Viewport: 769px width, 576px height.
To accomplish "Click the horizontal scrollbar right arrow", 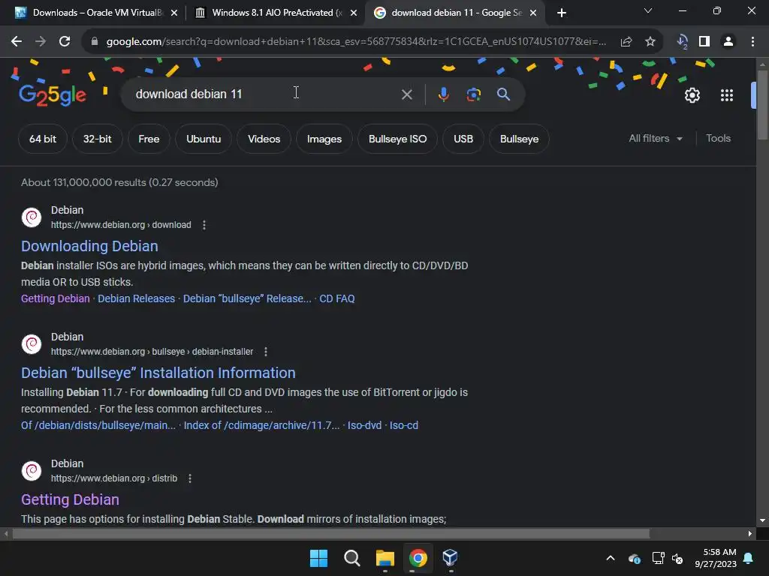I will point(750,534).
